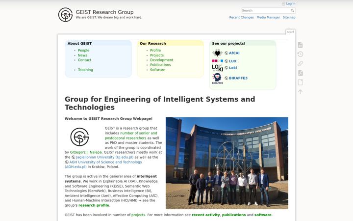Screen dimensions: 353x221
Task: Visit AGH University of Science and Technology link
Action: point(103,165)
